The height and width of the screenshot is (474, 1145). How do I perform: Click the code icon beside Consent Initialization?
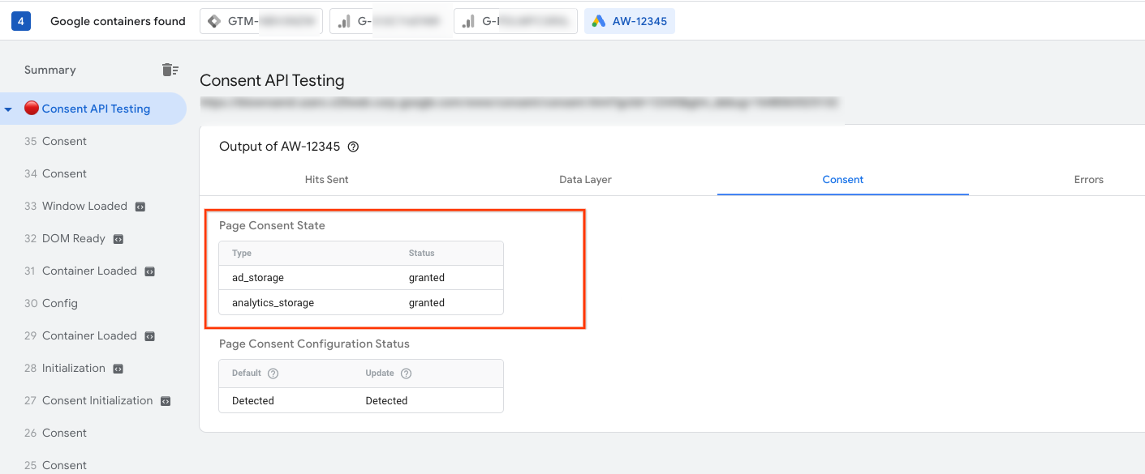[166, 401]
